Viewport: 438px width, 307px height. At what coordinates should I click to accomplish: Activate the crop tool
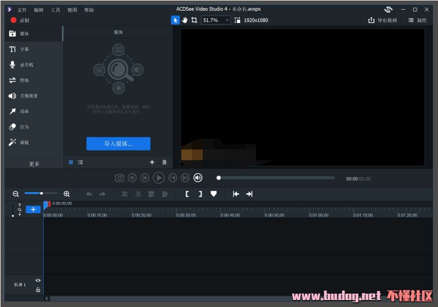tap(194, 20)
